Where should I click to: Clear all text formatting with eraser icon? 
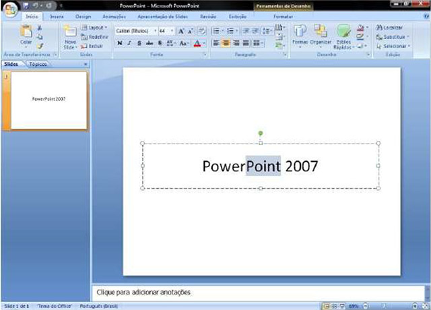pyautogui.click(x=201, y=31)
